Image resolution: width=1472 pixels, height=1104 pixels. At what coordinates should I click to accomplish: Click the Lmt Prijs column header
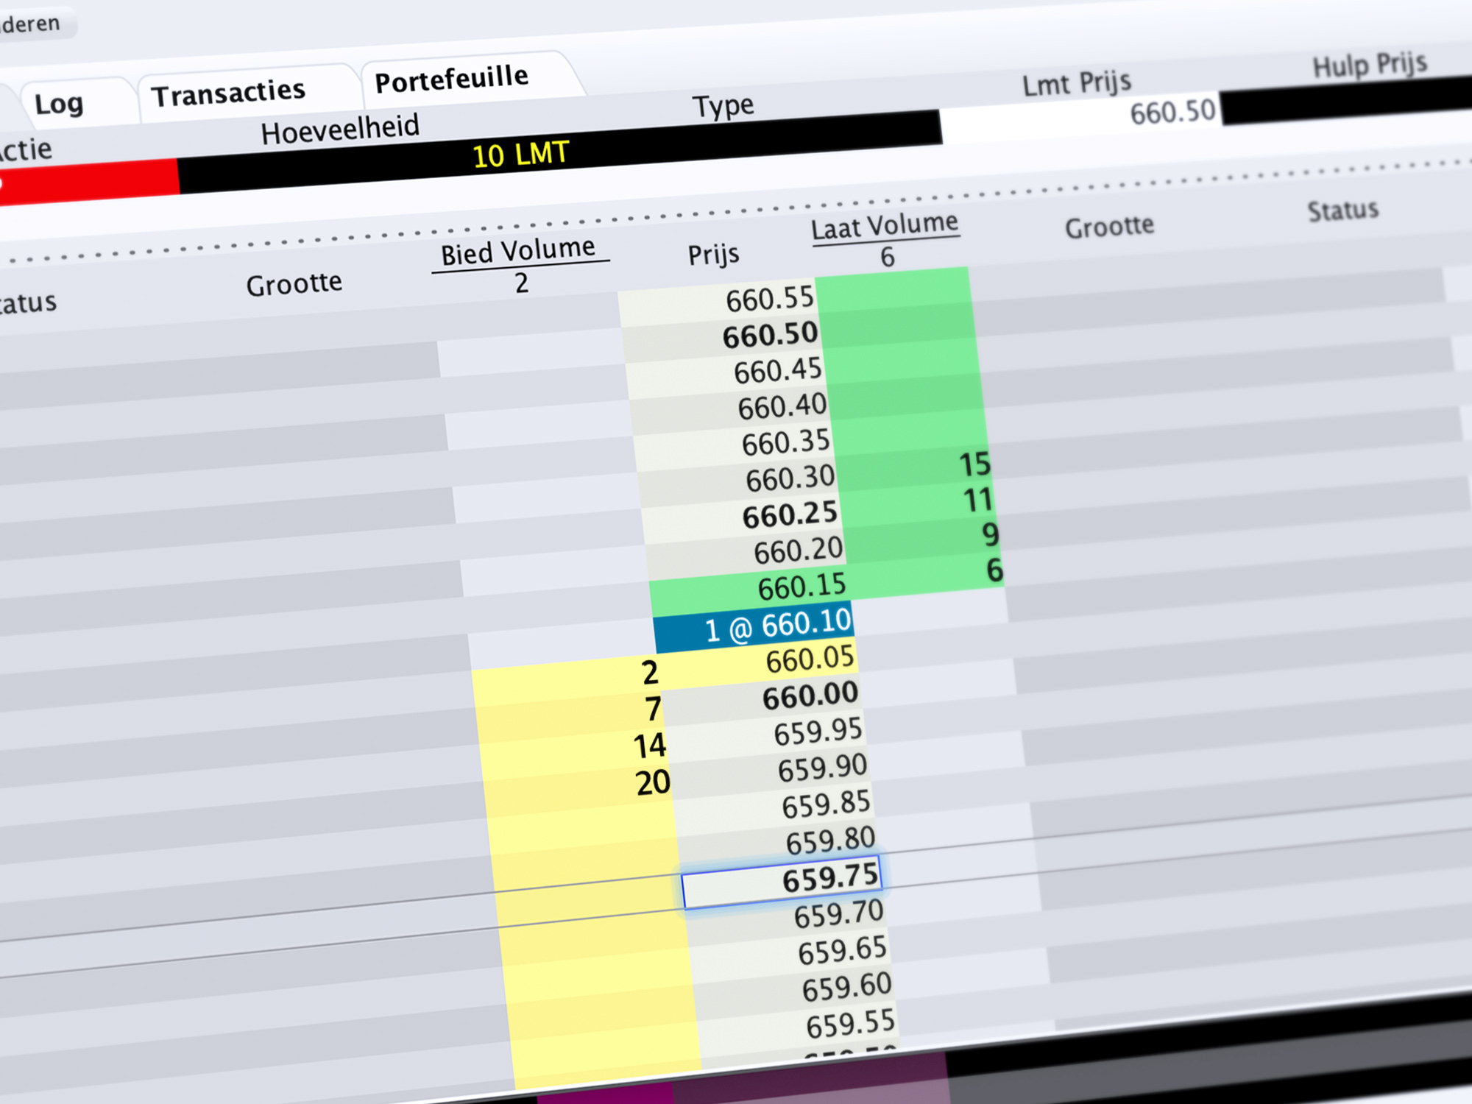1076,83
